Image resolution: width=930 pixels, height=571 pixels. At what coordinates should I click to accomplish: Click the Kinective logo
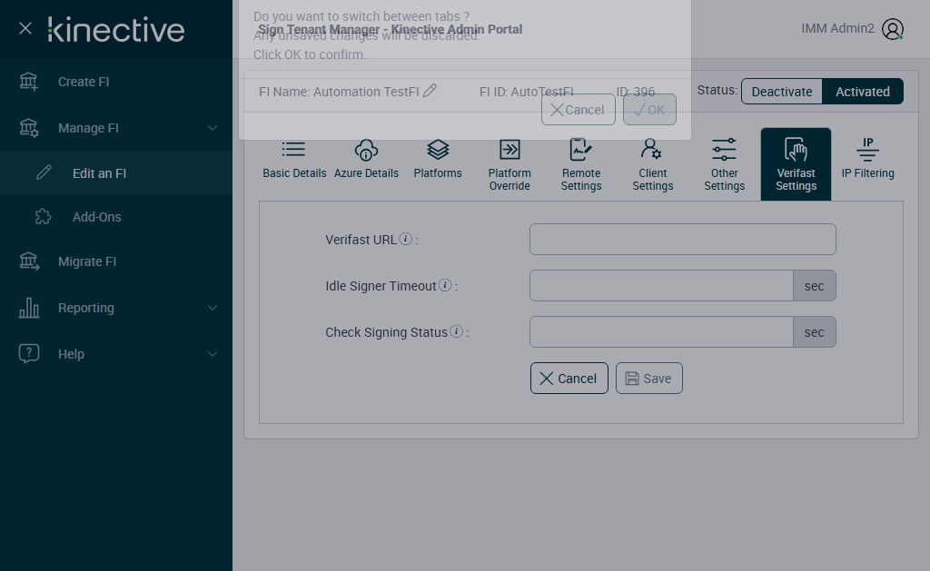(x=116, y=30)
